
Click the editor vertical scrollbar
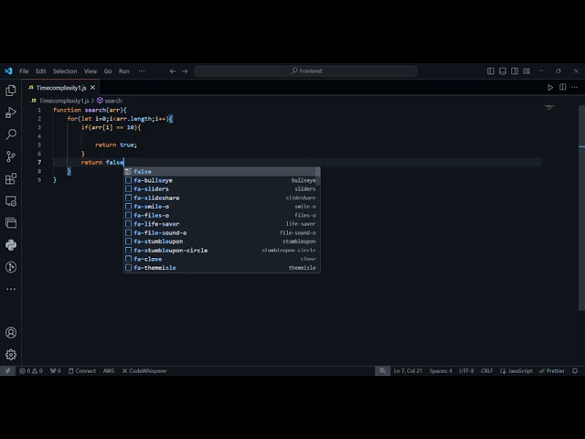[x=582, y=208]
